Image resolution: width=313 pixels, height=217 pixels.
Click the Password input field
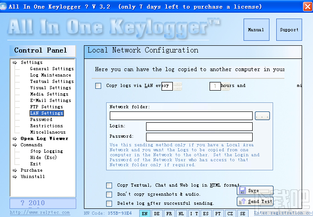(199, 137)
